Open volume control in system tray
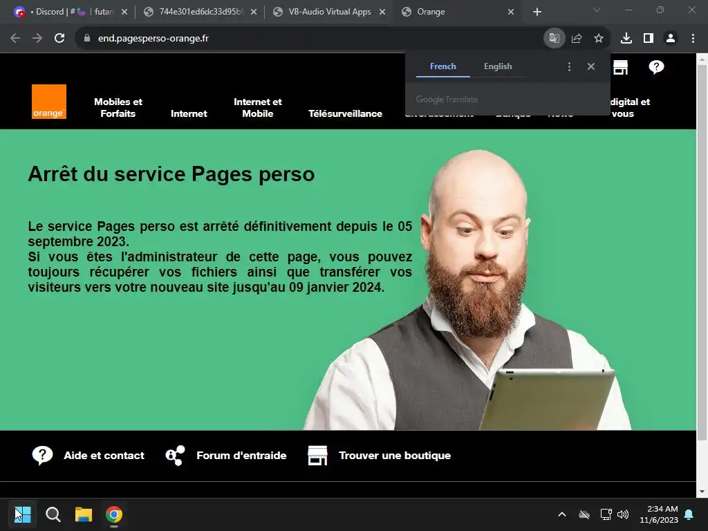The width and height of the screenshot is (708, 531). pyautogui.click(x=623, y=514)
